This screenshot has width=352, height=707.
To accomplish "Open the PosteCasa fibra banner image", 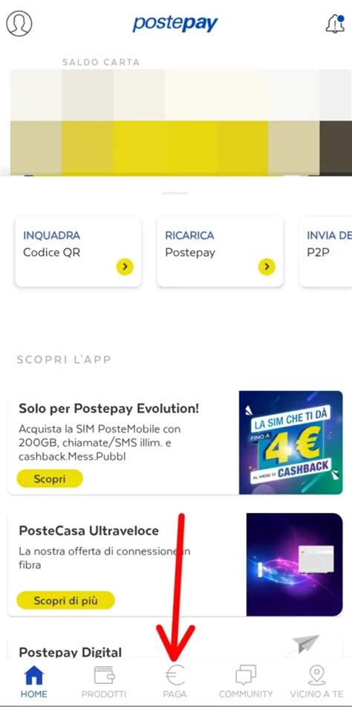I will [294, 564].
